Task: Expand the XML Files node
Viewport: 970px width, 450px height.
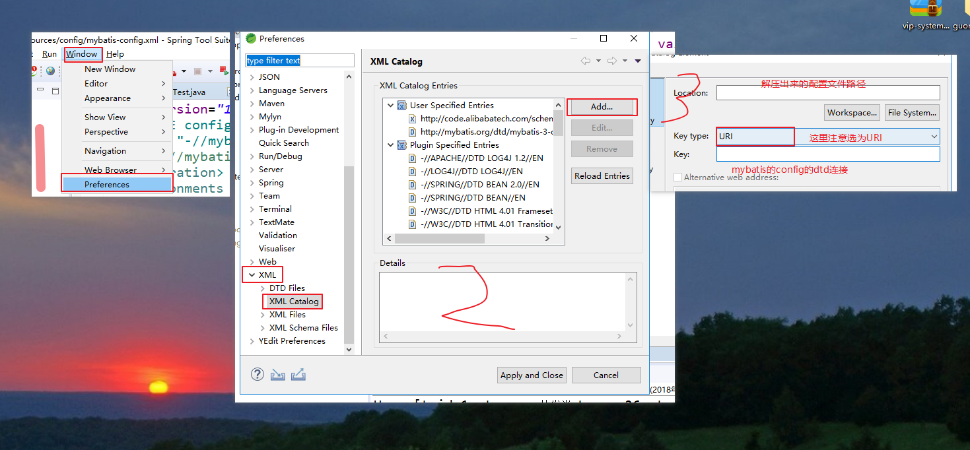Action: pyautogui.click(x=262, y=315)
